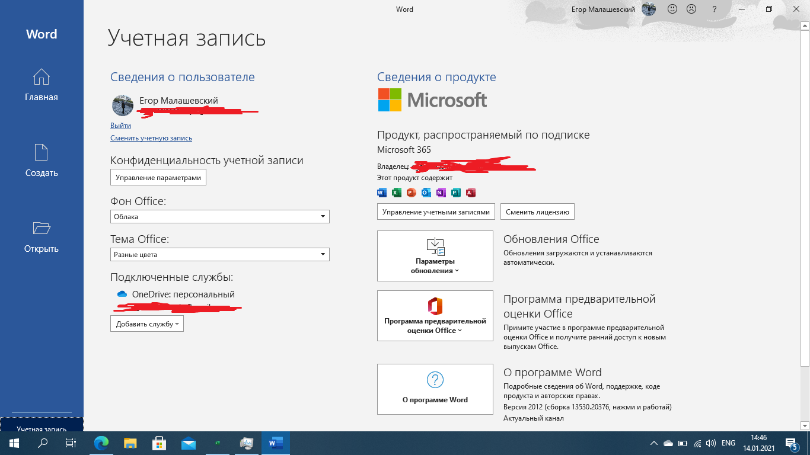
Task: Click Управление параметрами button
Action: click(158, 178)
